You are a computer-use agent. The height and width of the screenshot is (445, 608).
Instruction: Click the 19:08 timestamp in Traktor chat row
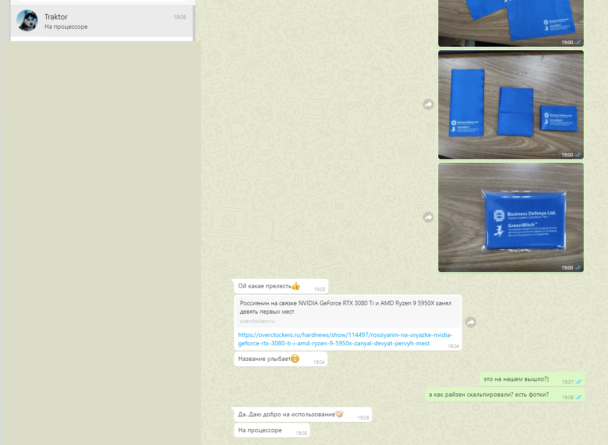(x=180, y=17)
